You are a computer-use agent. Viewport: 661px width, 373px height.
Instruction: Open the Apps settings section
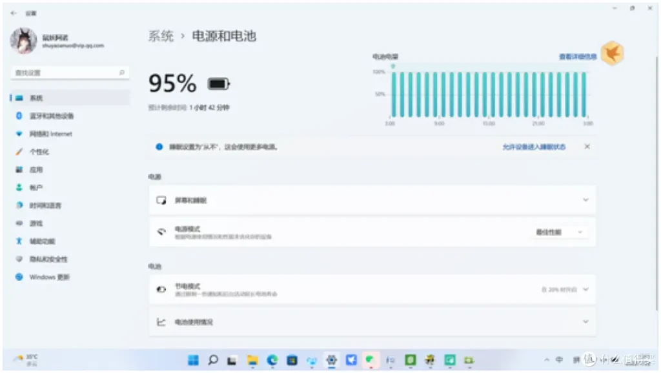36,170
